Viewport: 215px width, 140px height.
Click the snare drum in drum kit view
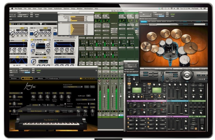point(160,52)
